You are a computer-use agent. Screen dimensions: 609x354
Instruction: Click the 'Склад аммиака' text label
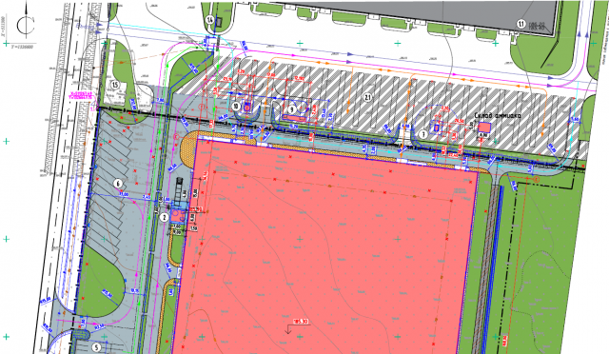tap(498, 115)
